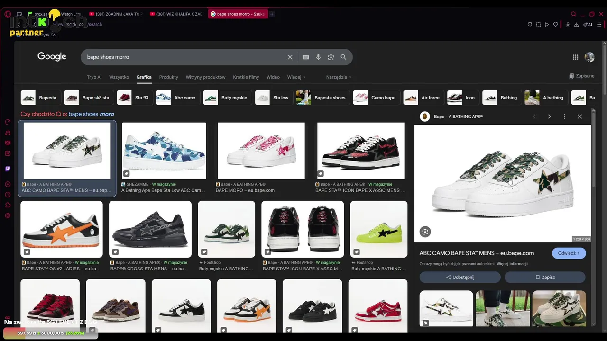Open the BAPE MORO pink sneaker thumbnail
The width and height of the screenshot is (607, 341).
(261, 151)
